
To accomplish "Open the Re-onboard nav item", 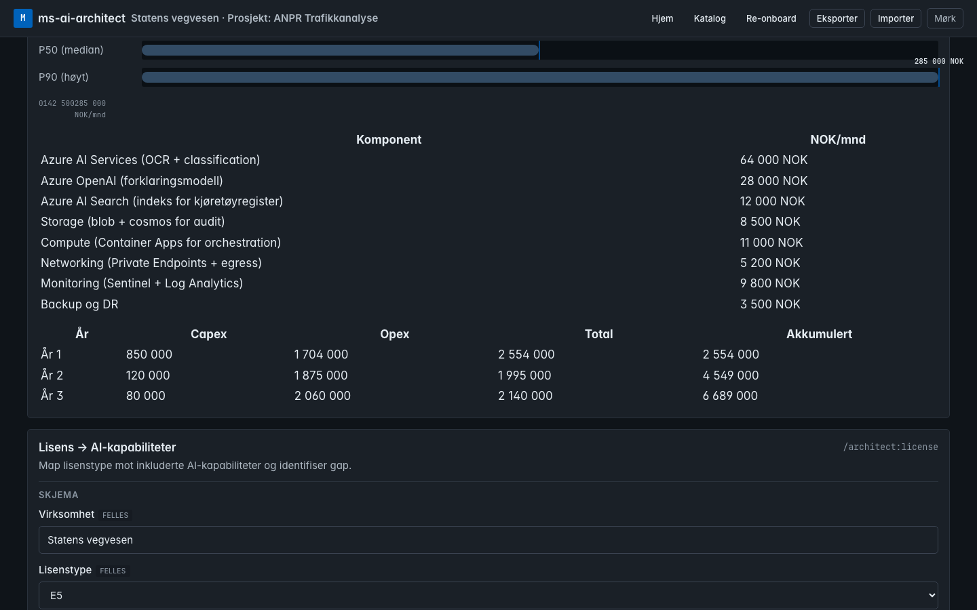I will coord(771,18).
